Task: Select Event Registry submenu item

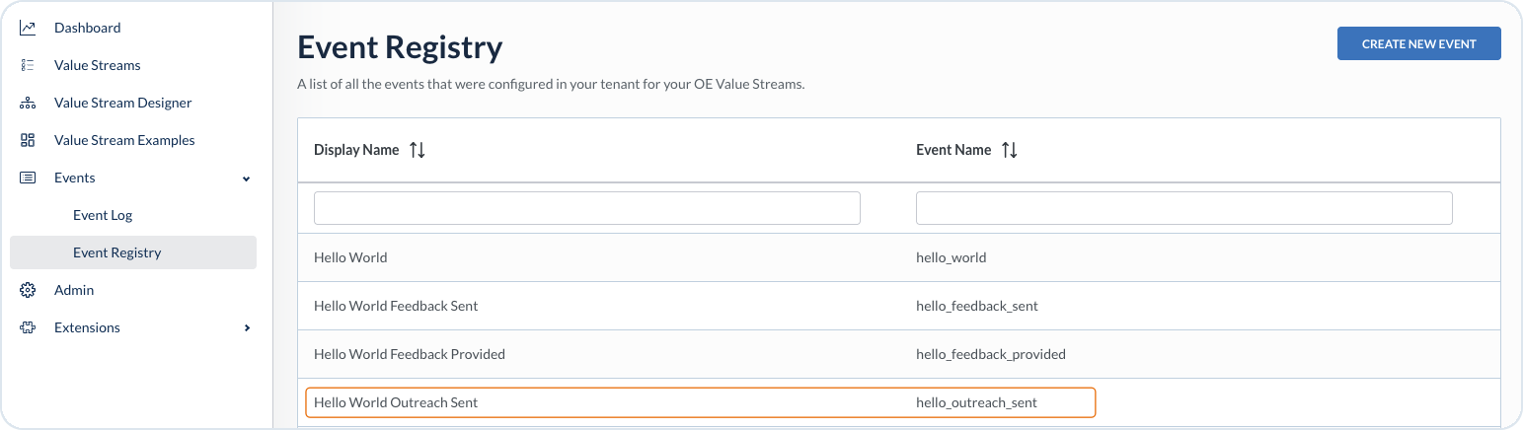Action: 133,252
